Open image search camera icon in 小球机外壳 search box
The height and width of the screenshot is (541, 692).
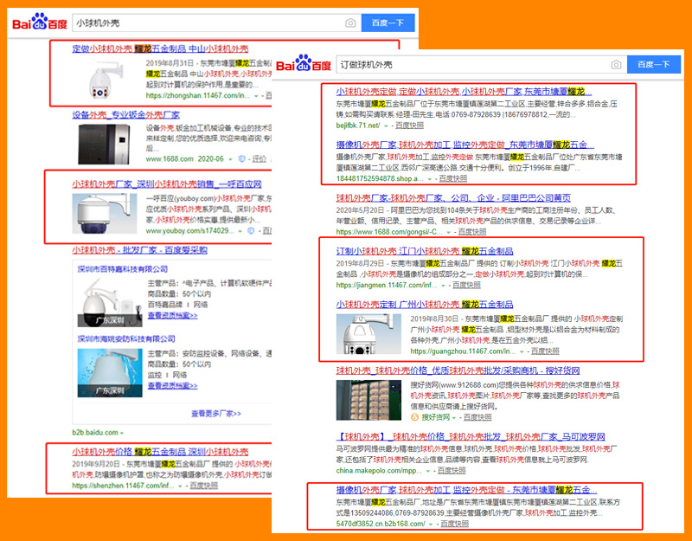click(350, 23)
